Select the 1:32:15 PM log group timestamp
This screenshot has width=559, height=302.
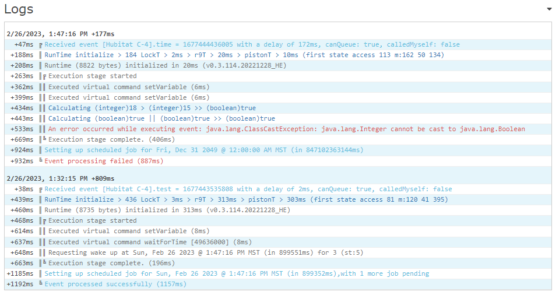(60, 178)
